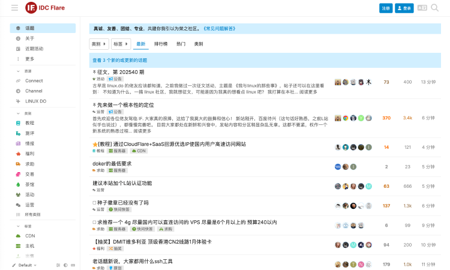Select the 茶馆 category in sidebar
Image resolution: width=450 pixels, height=270 pixels.
click(29, 184)
